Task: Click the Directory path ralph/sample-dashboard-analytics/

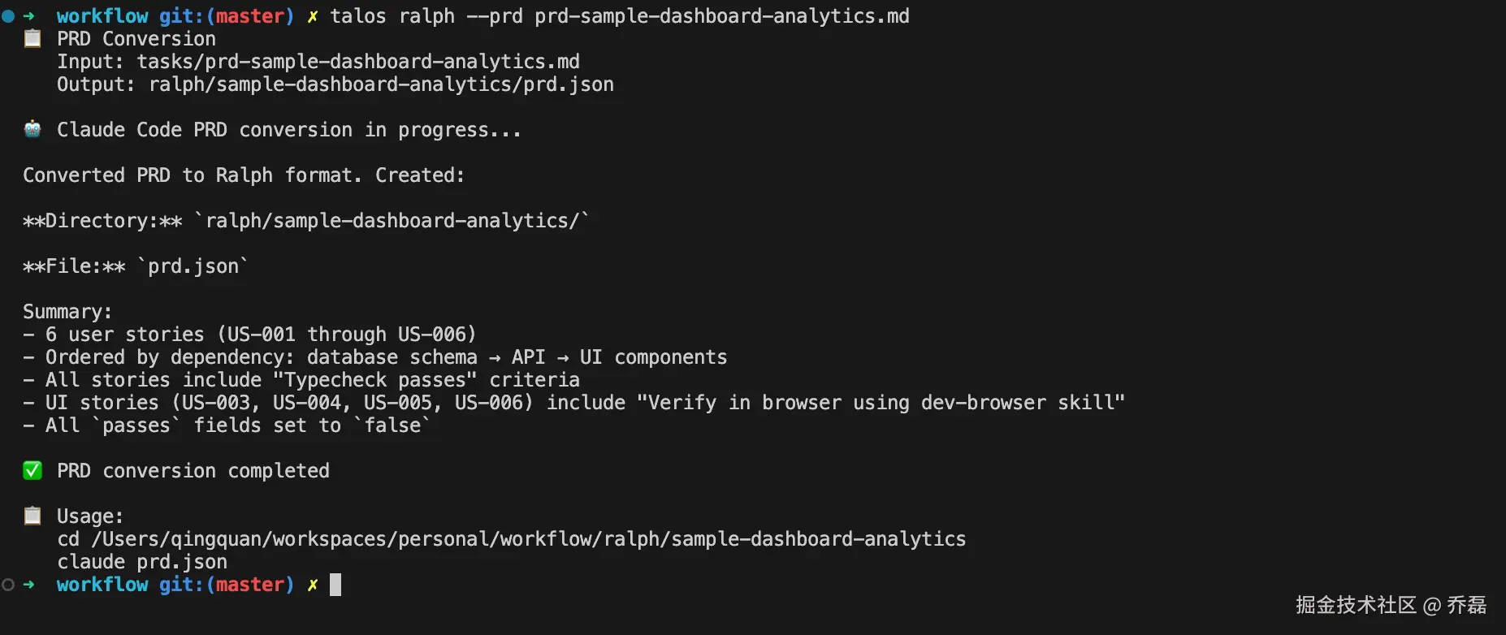Action: click(392, 221)
